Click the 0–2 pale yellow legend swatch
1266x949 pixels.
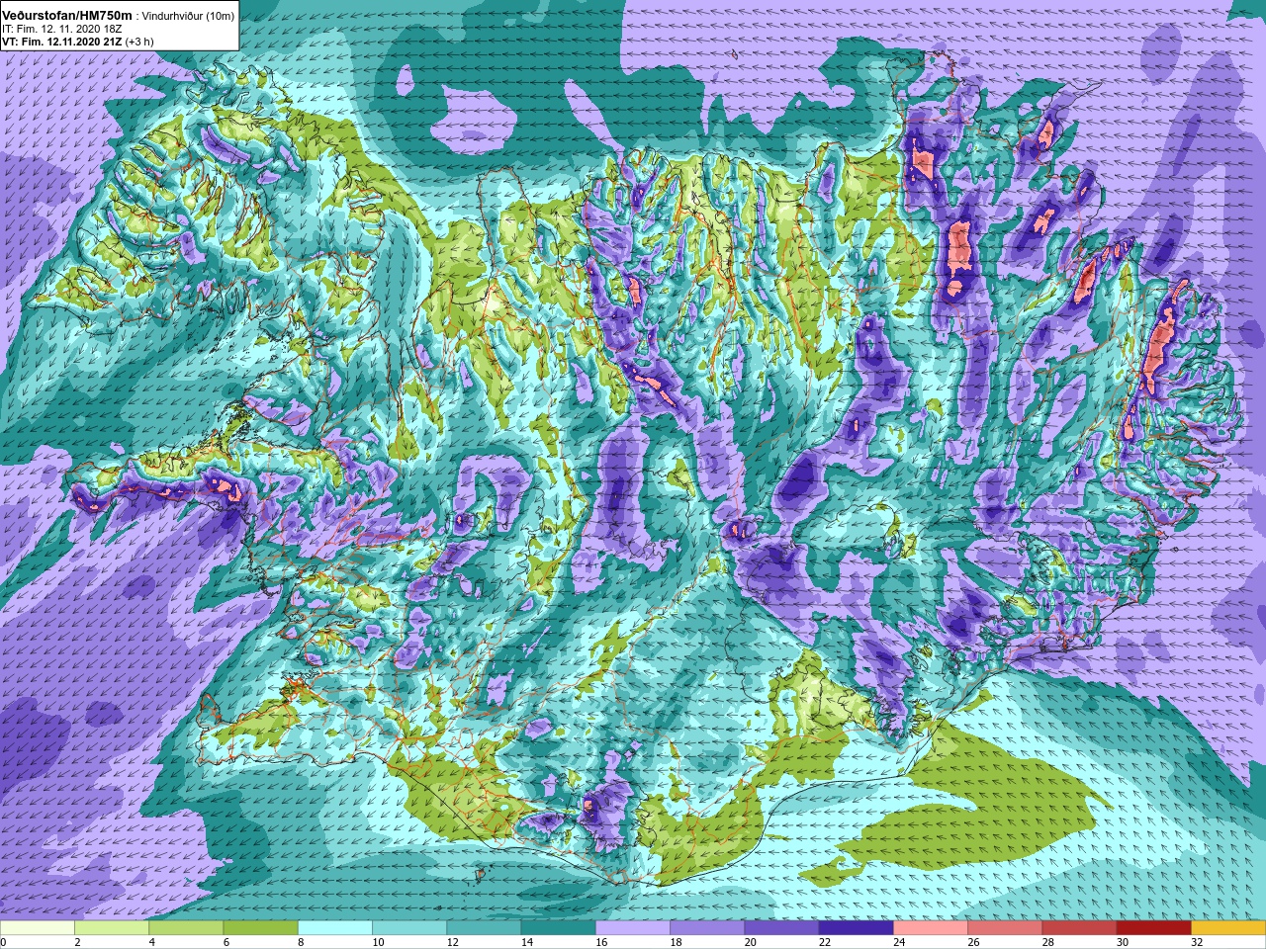coord(38,928)
